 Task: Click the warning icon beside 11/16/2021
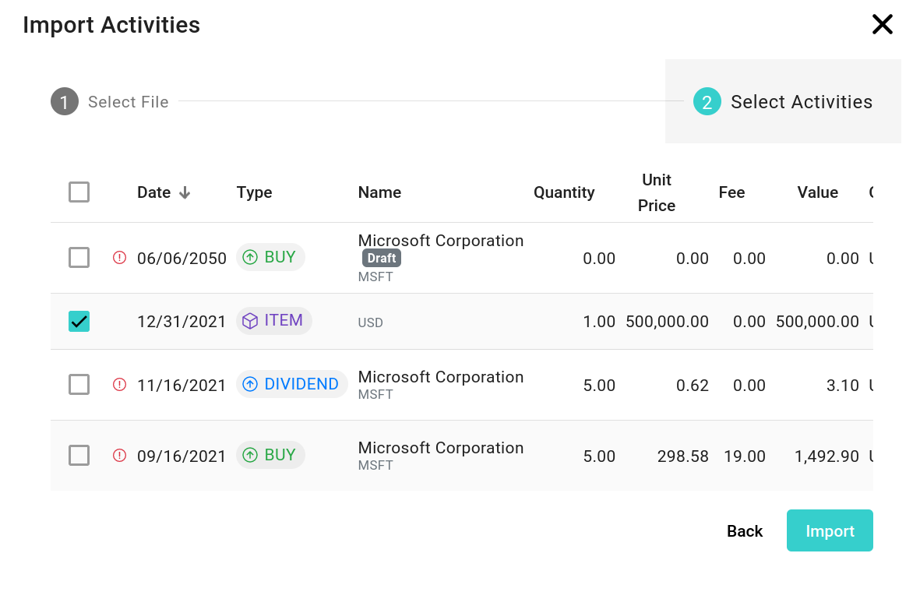(118, 384)
